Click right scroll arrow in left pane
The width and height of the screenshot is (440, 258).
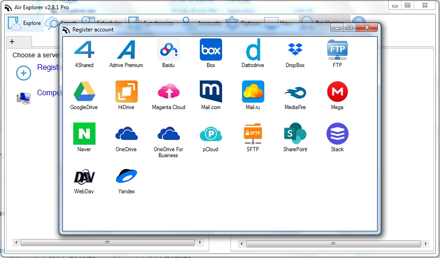point(200,242)
